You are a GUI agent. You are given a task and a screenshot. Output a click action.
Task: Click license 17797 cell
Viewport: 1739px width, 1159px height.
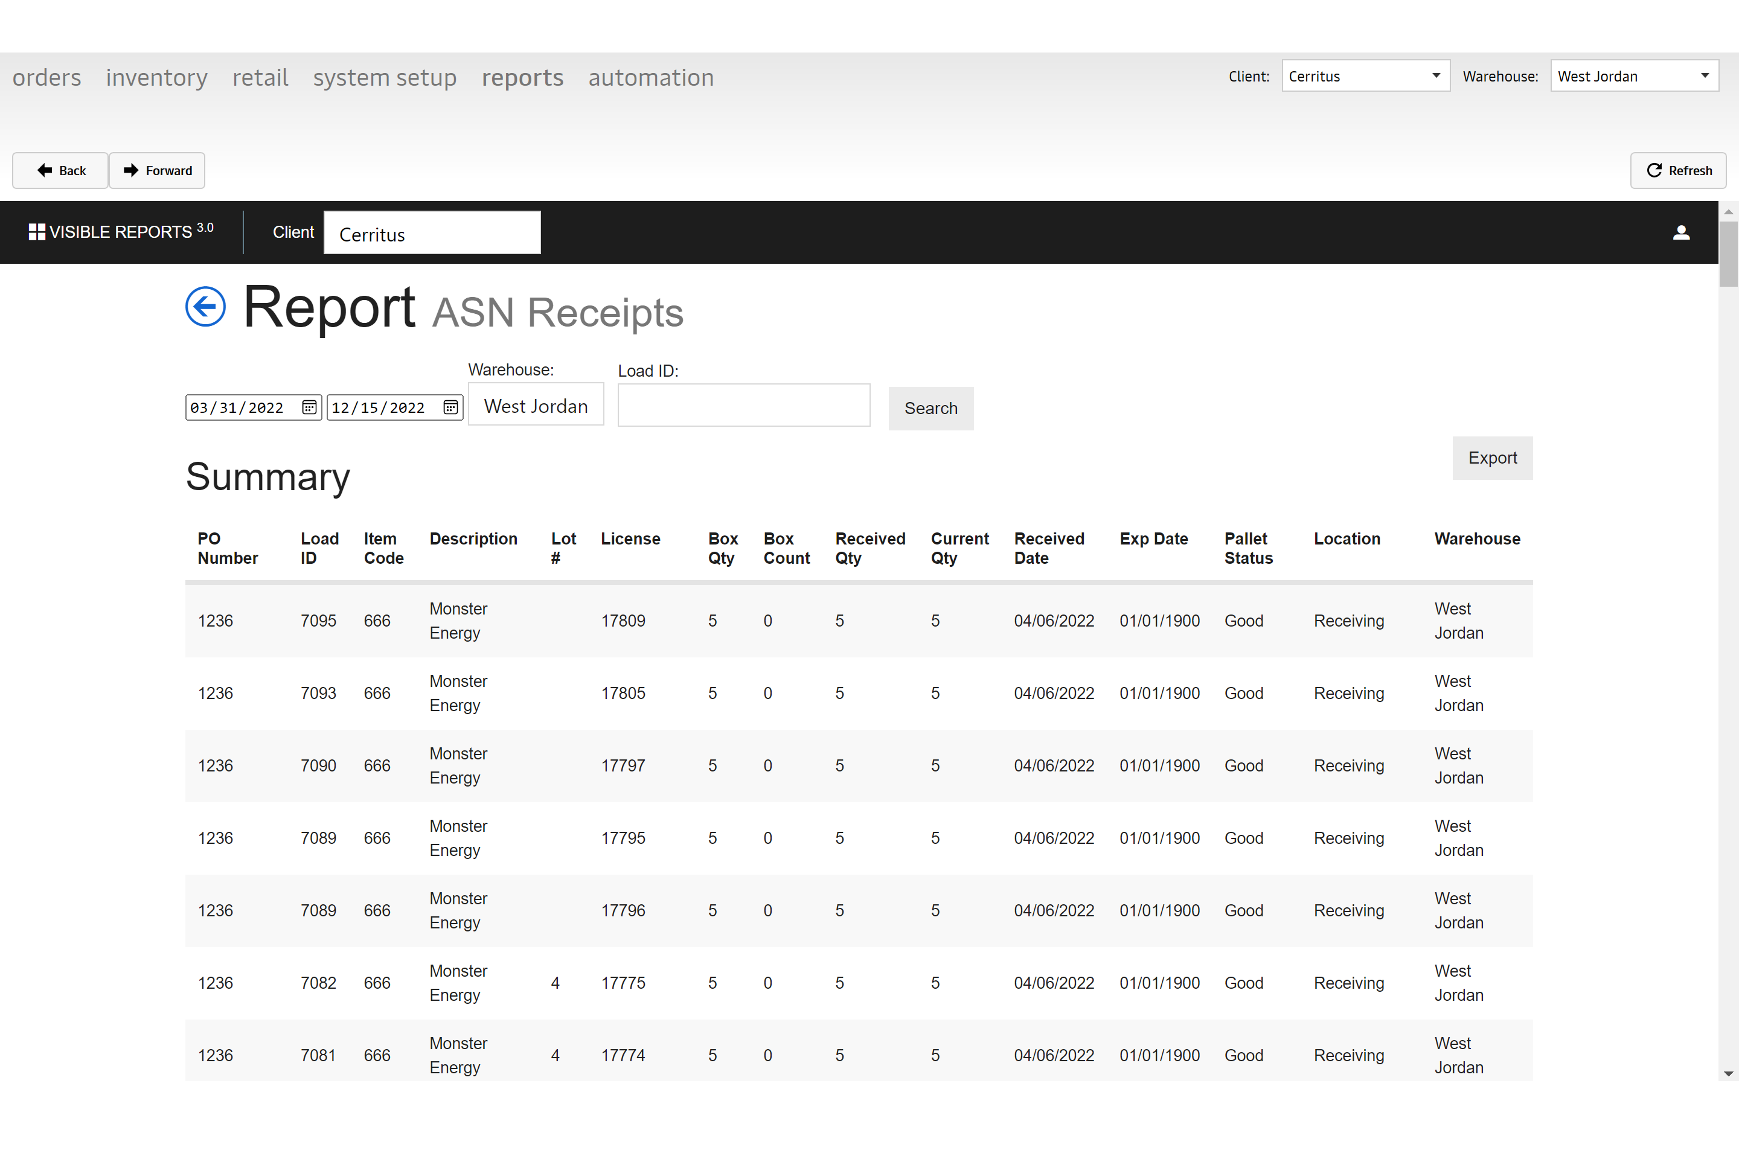623,766
